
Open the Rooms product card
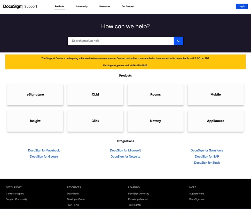(x=155, y=94)
